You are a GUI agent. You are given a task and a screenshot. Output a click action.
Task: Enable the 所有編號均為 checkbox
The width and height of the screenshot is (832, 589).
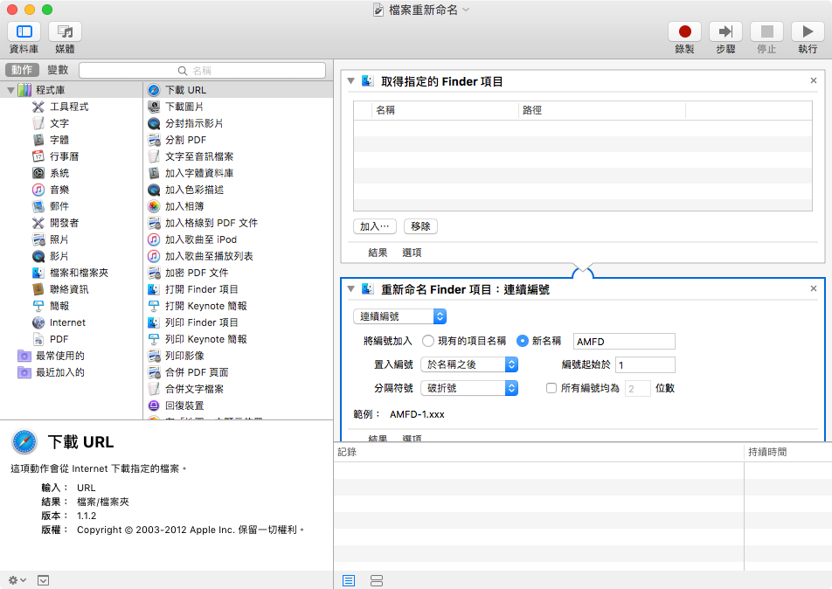click(551, 388)
